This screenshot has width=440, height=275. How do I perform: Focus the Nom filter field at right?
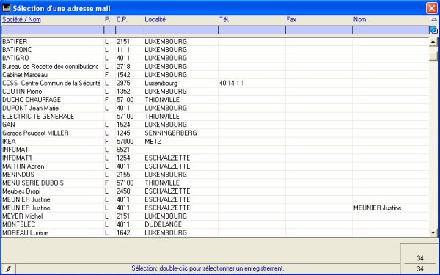[x=391, y=30]
